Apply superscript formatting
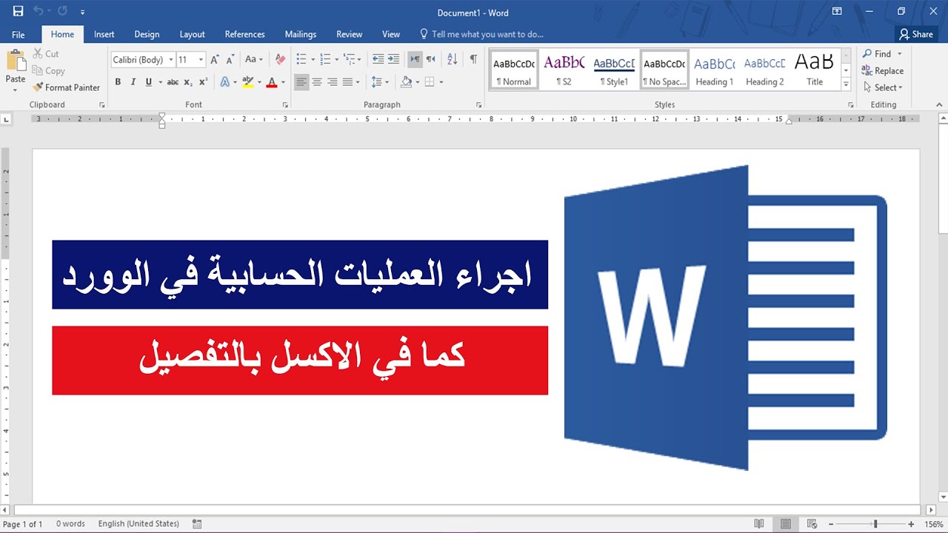The image size is (948, 533). 203,82
